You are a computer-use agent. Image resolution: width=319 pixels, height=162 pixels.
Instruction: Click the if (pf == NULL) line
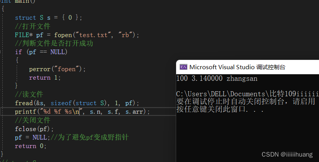click(41, 52)
